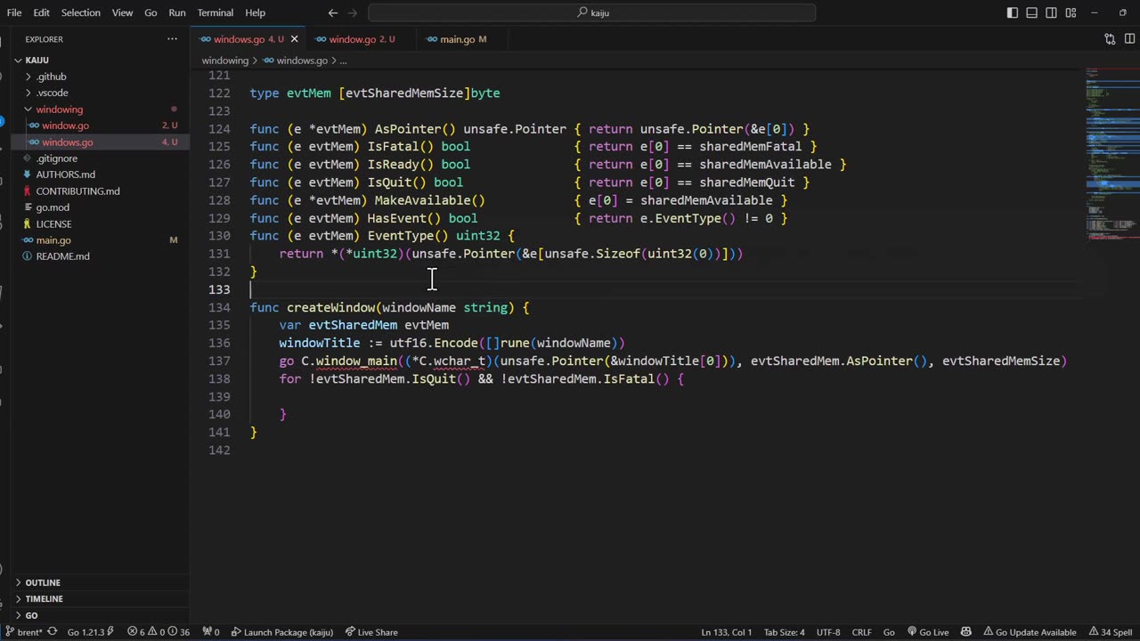Open Run menu
Image resolution: width=1140 pixels, height=641 pixels.
[177, 12]
